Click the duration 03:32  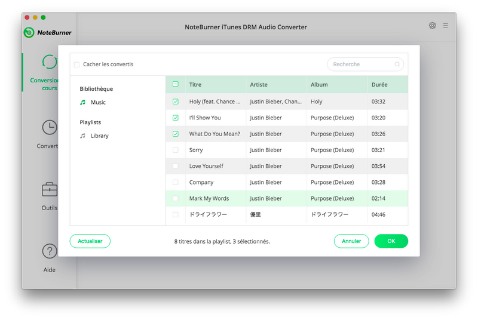(x=378, y=101)
